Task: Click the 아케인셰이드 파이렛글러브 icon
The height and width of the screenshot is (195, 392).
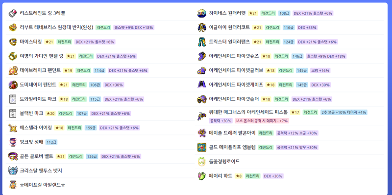Action: (202, 70)
